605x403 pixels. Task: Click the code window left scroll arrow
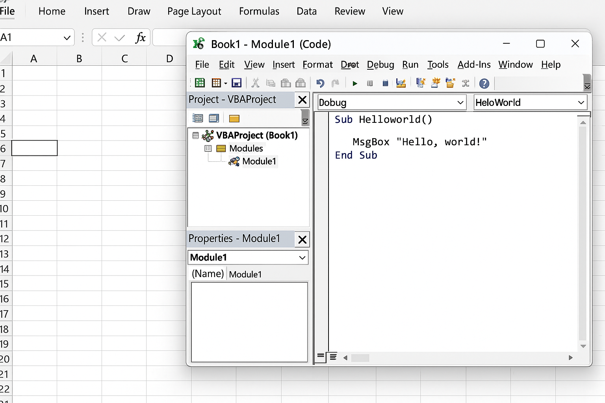[x=345, y=358]
